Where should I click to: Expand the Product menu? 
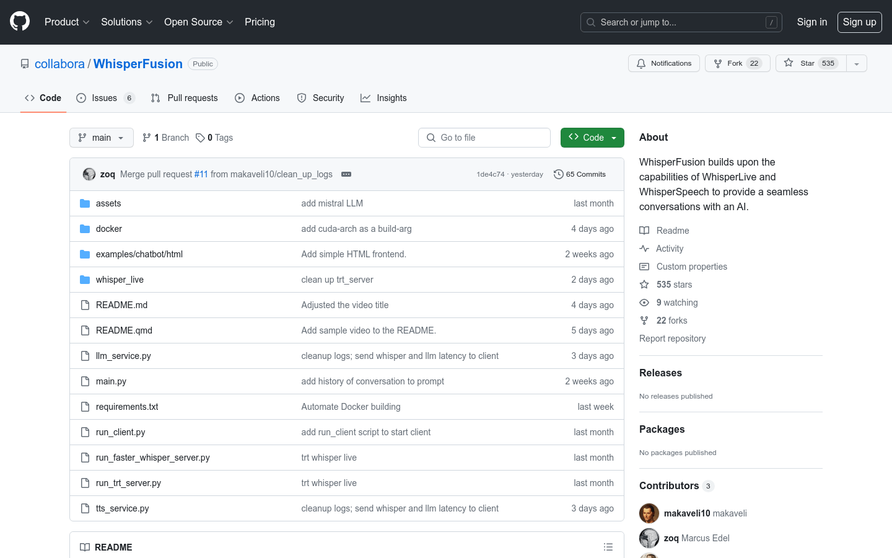point(67,22)
